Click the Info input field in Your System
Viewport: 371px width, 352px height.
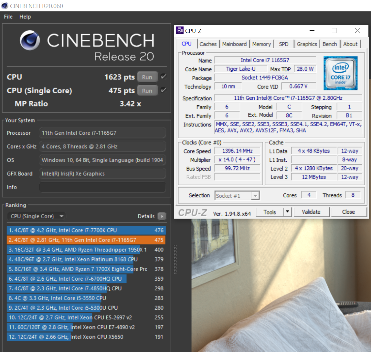coord(102,187)
